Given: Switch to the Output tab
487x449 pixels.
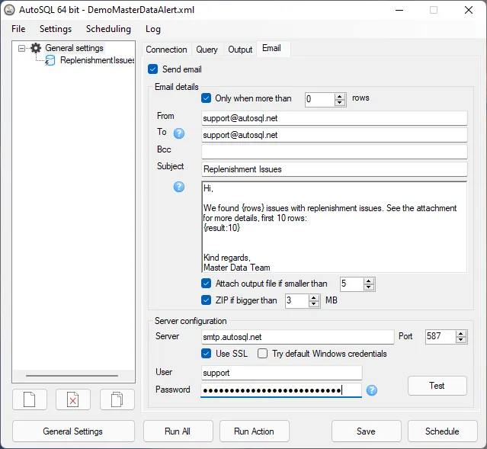Looking at the screenshot, I should (x=240, y=50).
